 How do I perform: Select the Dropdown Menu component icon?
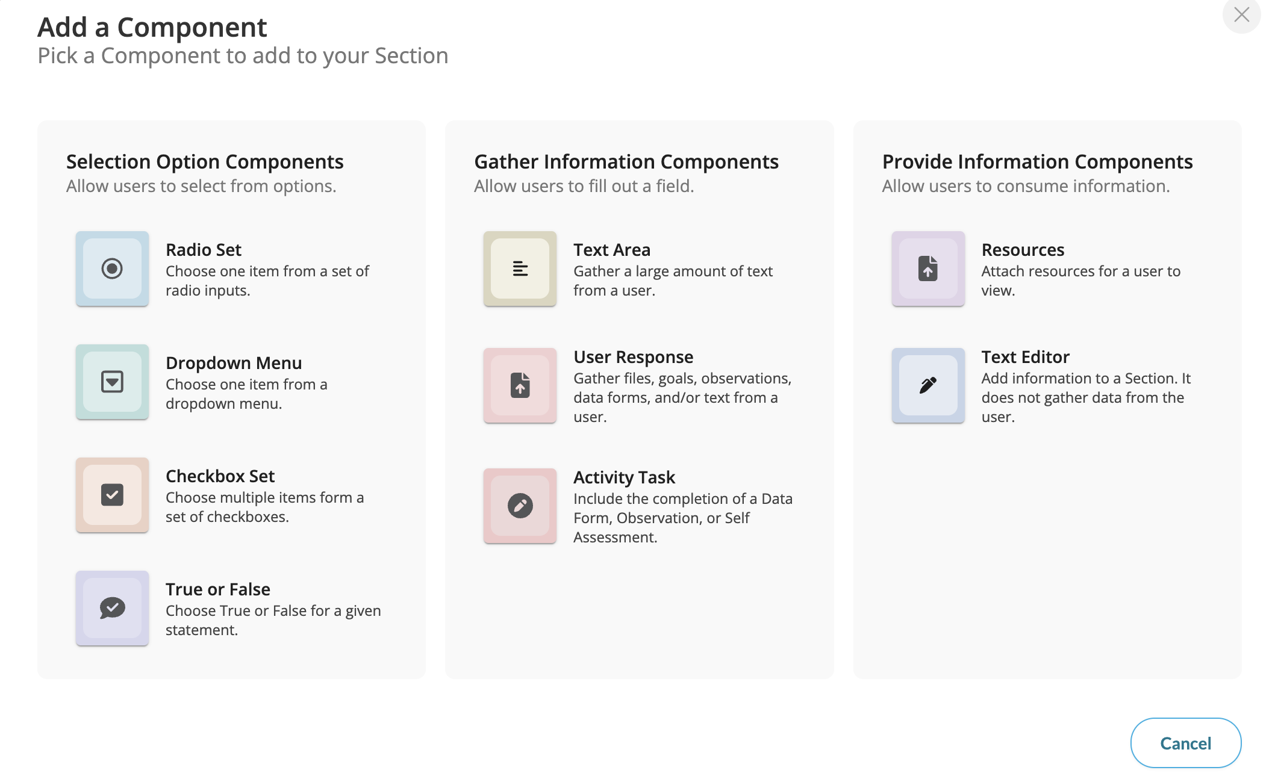tap(112, 382)
